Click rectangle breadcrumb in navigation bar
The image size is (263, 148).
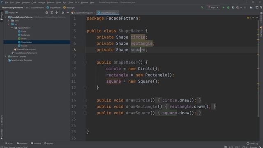[69, 7]
